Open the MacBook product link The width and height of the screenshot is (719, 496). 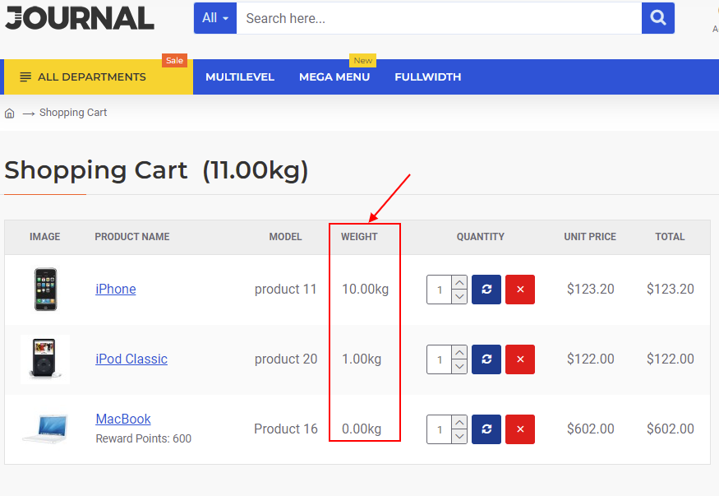tap(122, 419)
